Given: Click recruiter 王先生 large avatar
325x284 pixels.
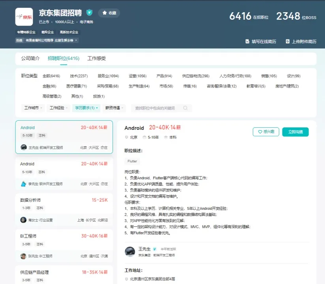Looking at the screenshot, I should pos(130,252).
